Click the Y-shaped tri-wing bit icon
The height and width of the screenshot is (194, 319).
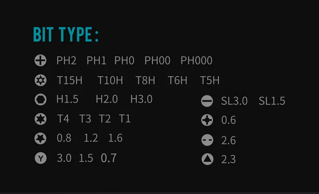(40, 158)
